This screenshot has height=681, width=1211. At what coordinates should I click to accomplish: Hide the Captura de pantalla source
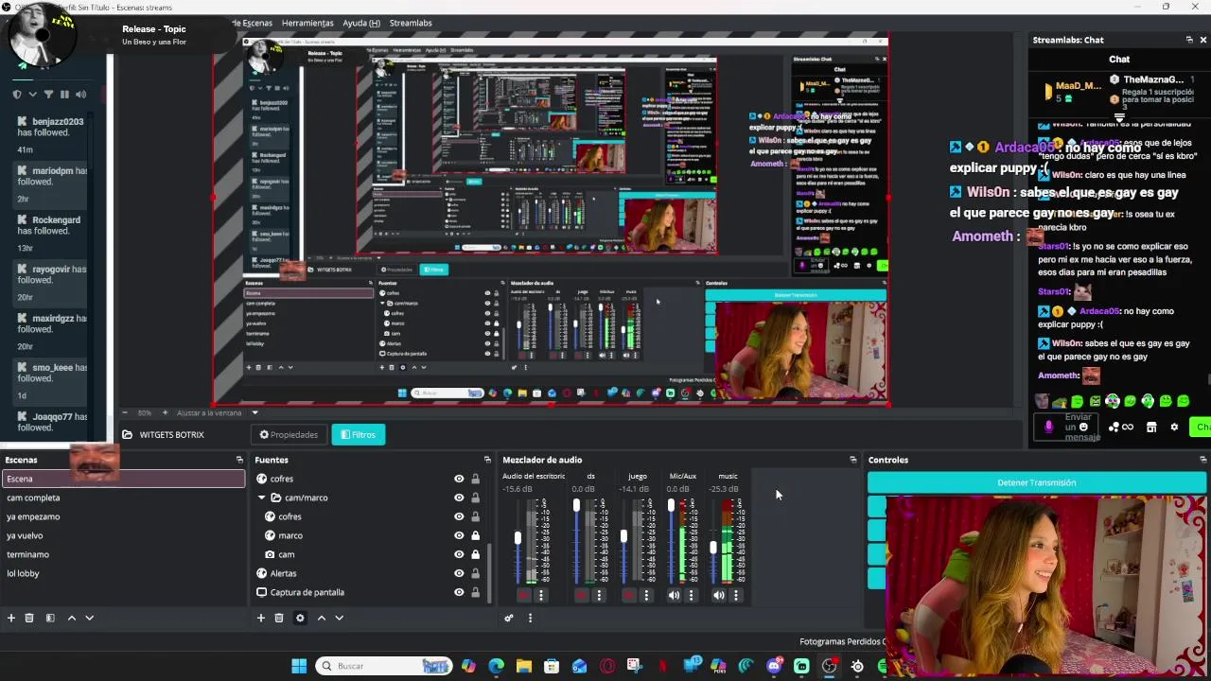459,592
